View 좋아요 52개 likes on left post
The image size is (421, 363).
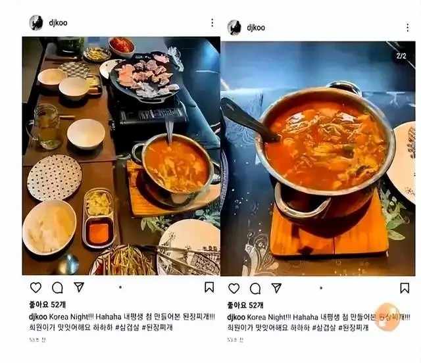pyautogui.click(x=47, y=304)
